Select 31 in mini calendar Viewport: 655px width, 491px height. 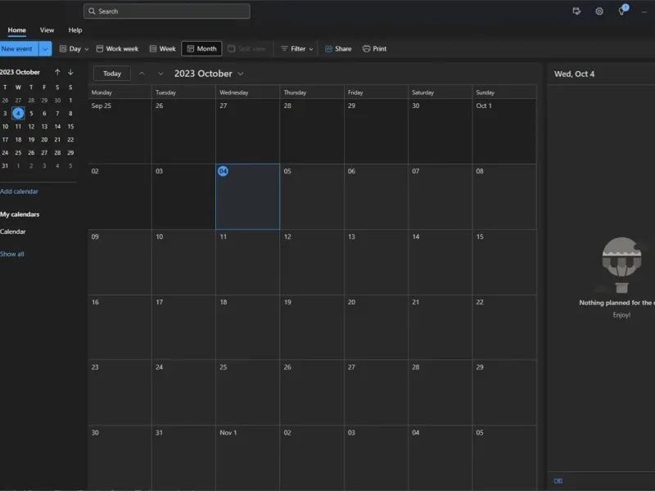pos(5,166)
